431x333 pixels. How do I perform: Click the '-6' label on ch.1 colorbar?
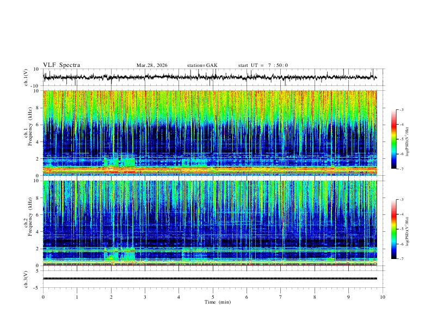[x=401, y=154]
